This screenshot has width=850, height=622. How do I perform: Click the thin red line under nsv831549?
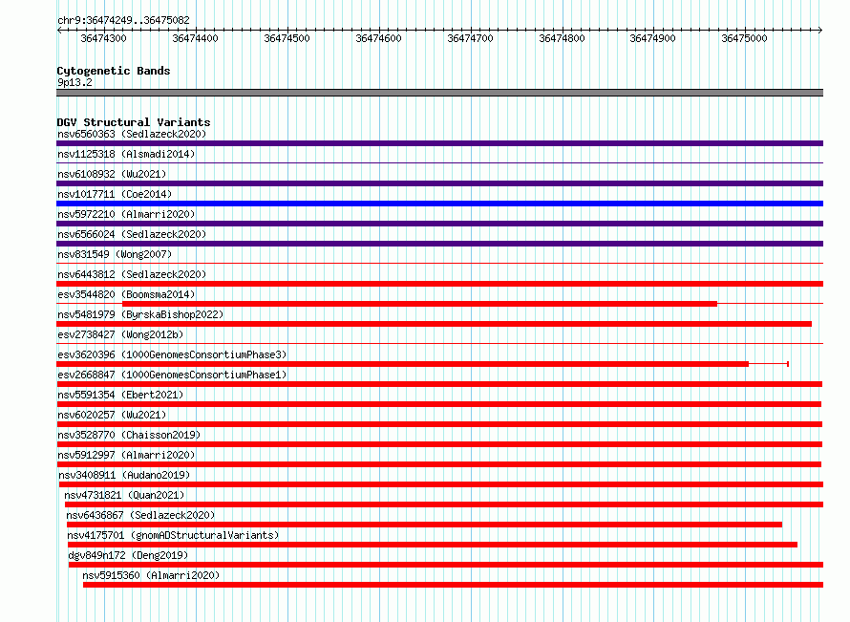439,264
